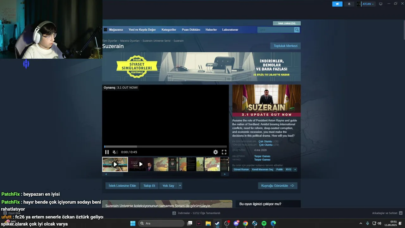Click Oyun Ekle in Steam footer

pos(12,213)
